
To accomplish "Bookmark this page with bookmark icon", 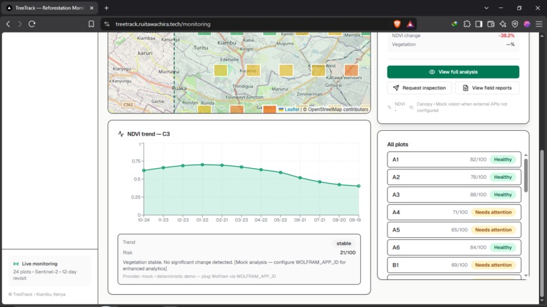I will click(91, 24).
